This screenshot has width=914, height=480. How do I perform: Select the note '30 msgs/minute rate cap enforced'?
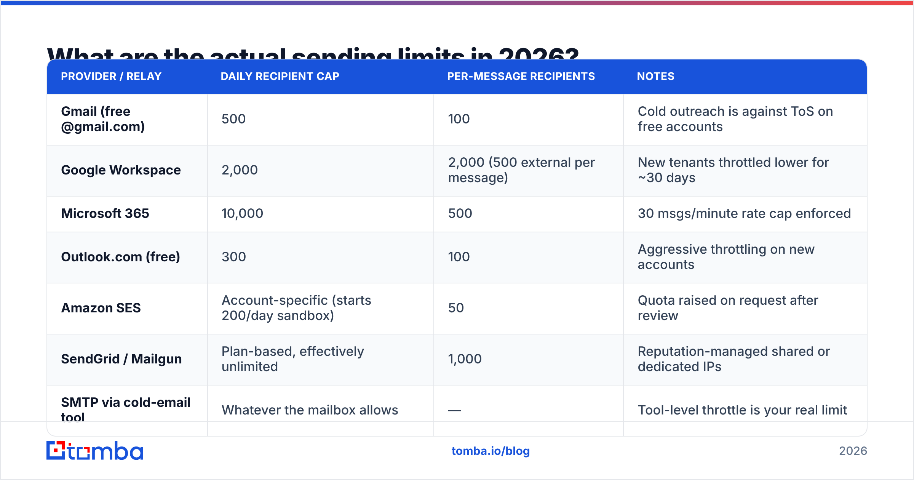[x=744, y=213]
